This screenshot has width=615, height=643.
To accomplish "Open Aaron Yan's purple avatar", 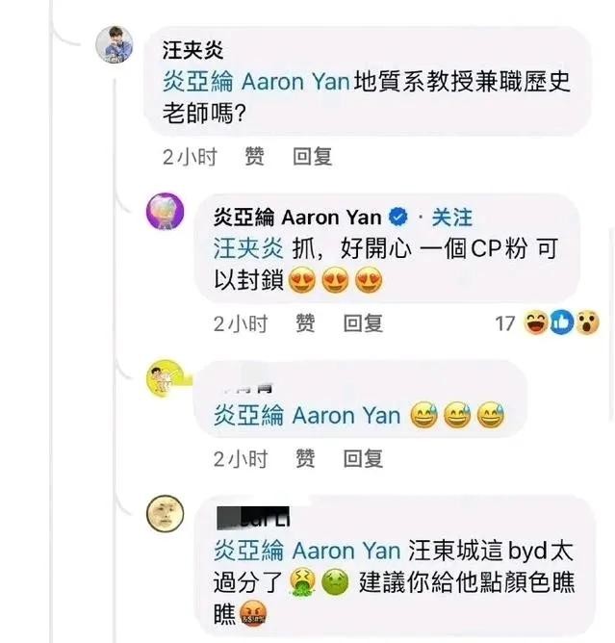I will [x=166, y=211].
